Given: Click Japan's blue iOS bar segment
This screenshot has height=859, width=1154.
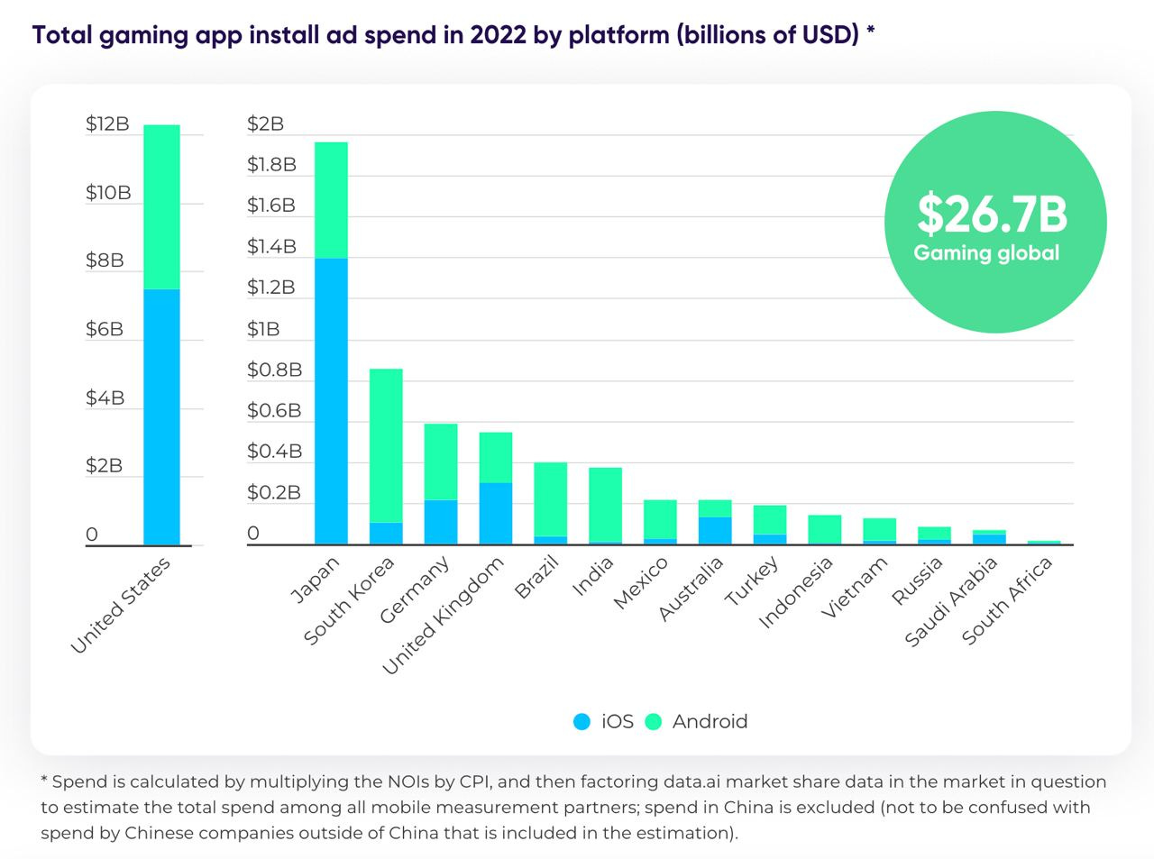Looking at the screenshot, I should coord(331,401).
